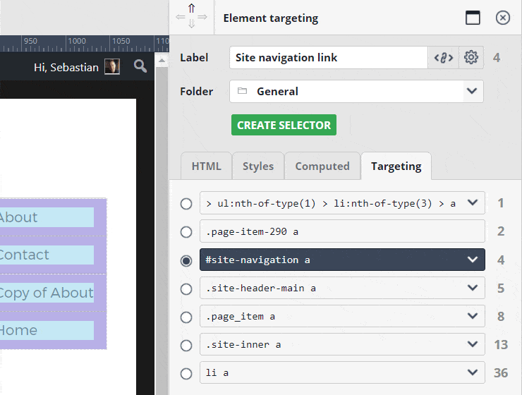The image size is (522, 395).
Task: Click the CREATE SELECTOR button
Action: 284,125
